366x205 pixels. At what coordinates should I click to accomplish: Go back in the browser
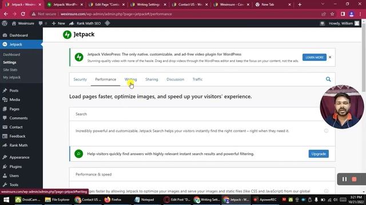6,14
